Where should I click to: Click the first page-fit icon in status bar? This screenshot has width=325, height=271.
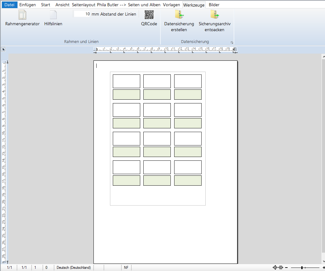(275, 268)
